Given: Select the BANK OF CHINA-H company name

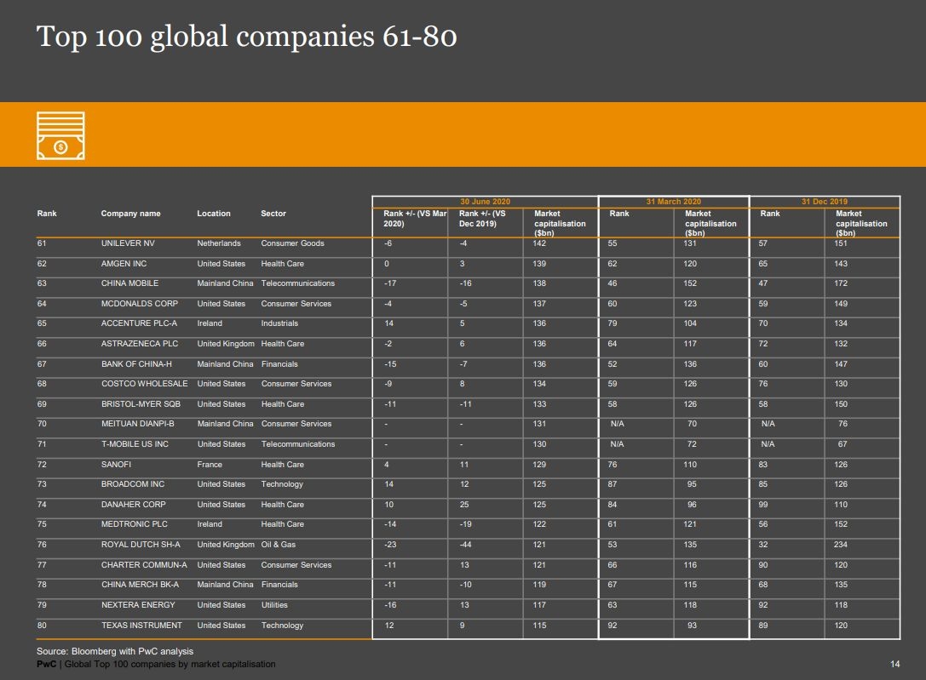Looking at the screenshot, I should point(136,364).
